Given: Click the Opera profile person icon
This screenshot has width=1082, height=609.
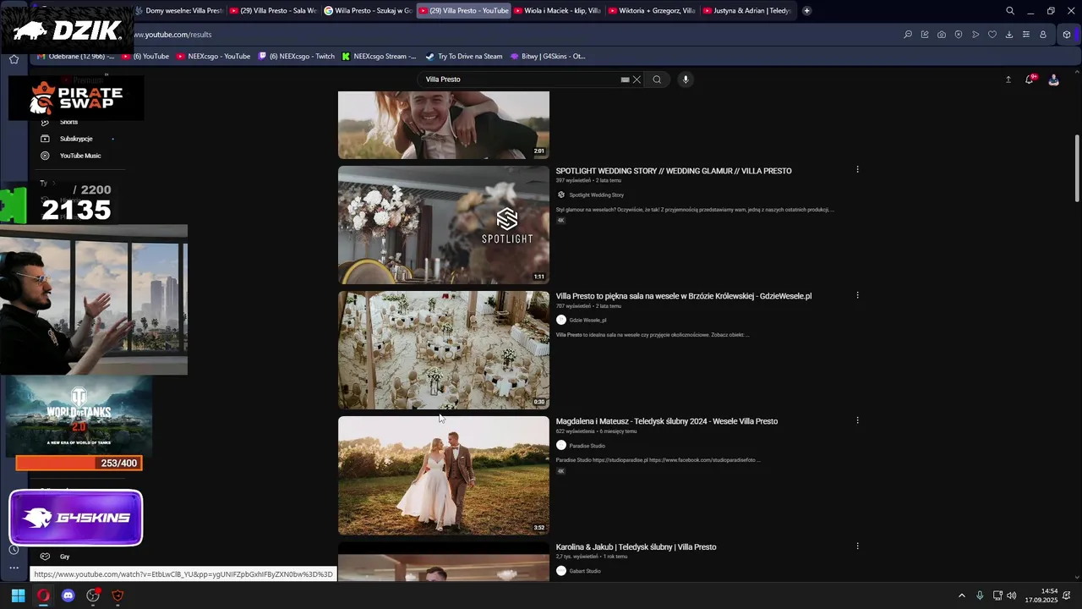Looking at the screenshot, I should 1043,35.
